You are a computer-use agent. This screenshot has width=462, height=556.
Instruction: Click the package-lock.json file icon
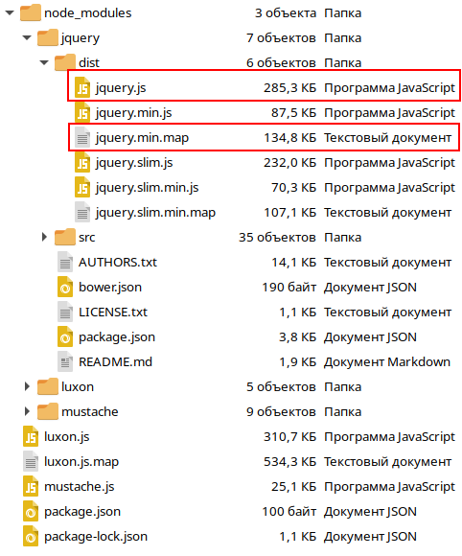coord(31,536)
